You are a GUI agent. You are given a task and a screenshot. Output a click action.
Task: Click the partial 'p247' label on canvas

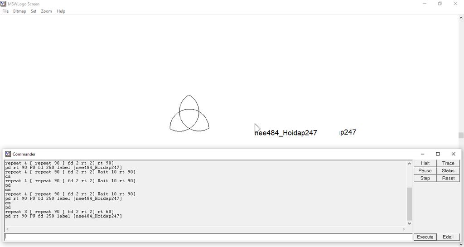click(348, 132)
